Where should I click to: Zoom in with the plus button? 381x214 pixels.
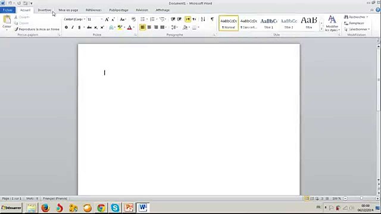coord(377,199)
